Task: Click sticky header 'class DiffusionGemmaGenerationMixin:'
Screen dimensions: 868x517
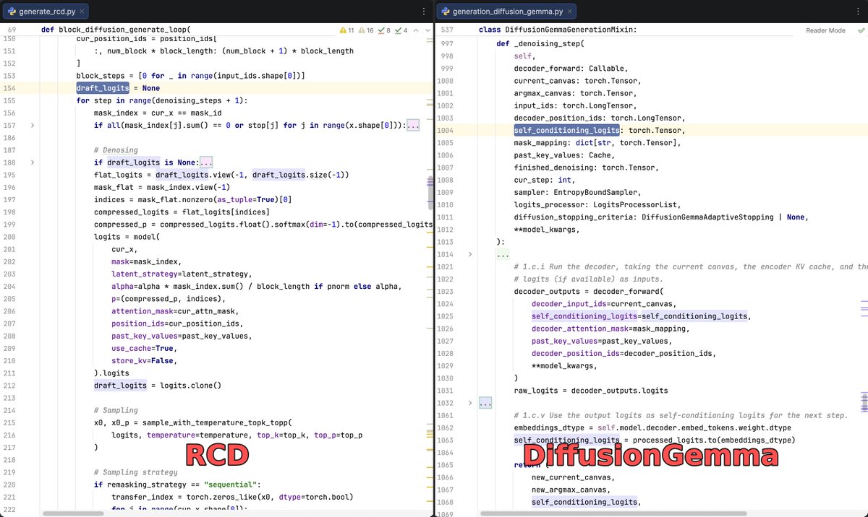Action: coord(558,30)
